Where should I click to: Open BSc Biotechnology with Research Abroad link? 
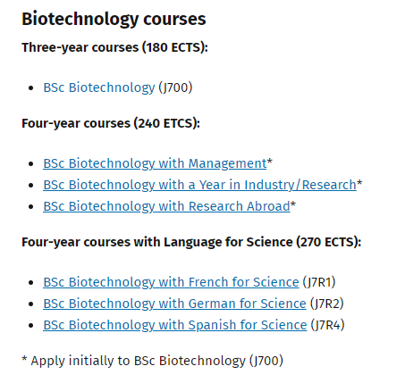(166, 206)
